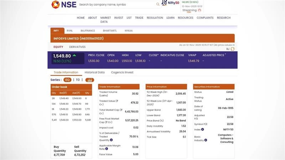
Task: Select the T0 series option
Action: coord(78,80)
